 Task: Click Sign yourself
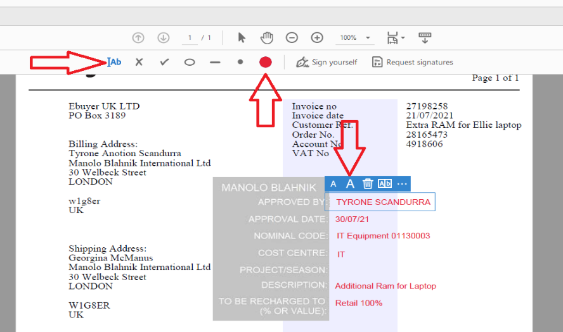(327, 62)
